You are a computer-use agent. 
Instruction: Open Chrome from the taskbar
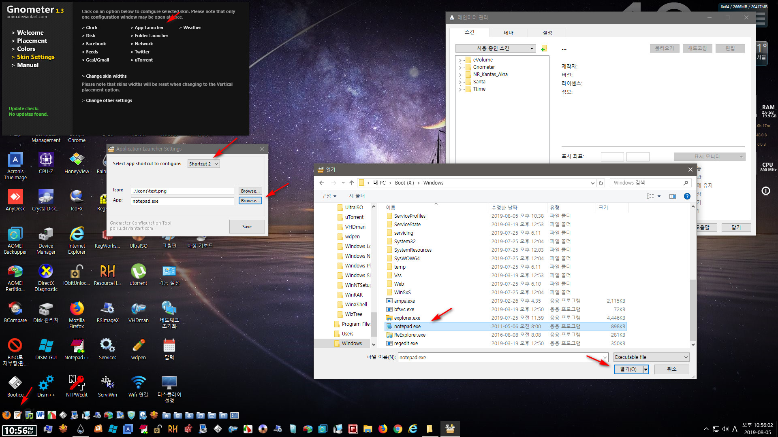pyautogui.click(x=398, y=429)
